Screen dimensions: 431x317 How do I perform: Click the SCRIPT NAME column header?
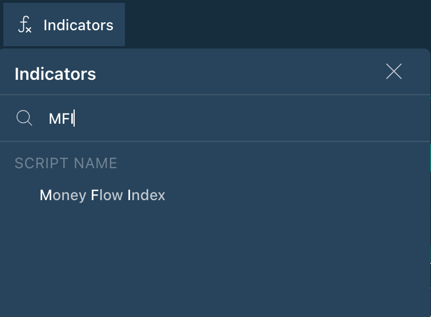click(x=66, y=163)
